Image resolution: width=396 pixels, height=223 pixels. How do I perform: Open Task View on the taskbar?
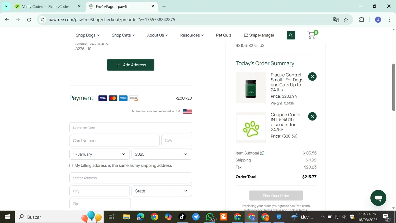111,217
